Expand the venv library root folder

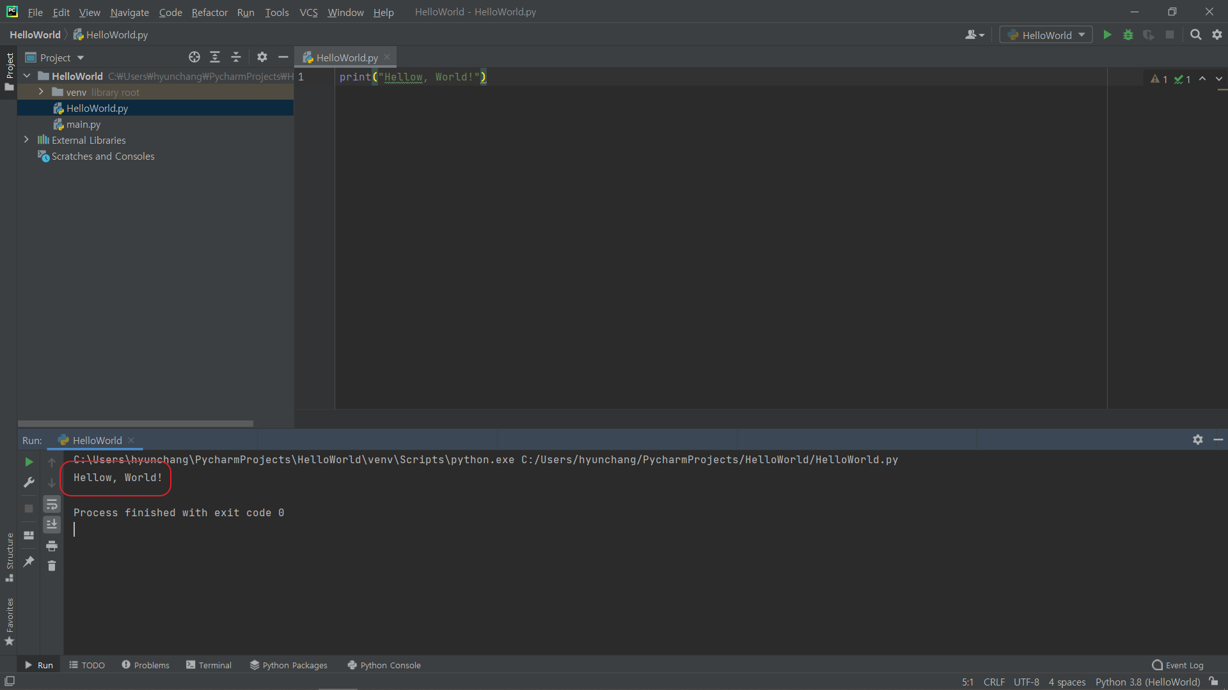(41, 92)
